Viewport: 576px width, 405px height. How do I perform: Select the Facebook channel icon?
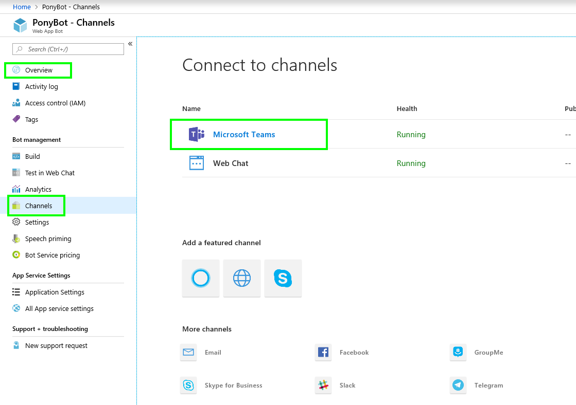click(x=323, y=352)
